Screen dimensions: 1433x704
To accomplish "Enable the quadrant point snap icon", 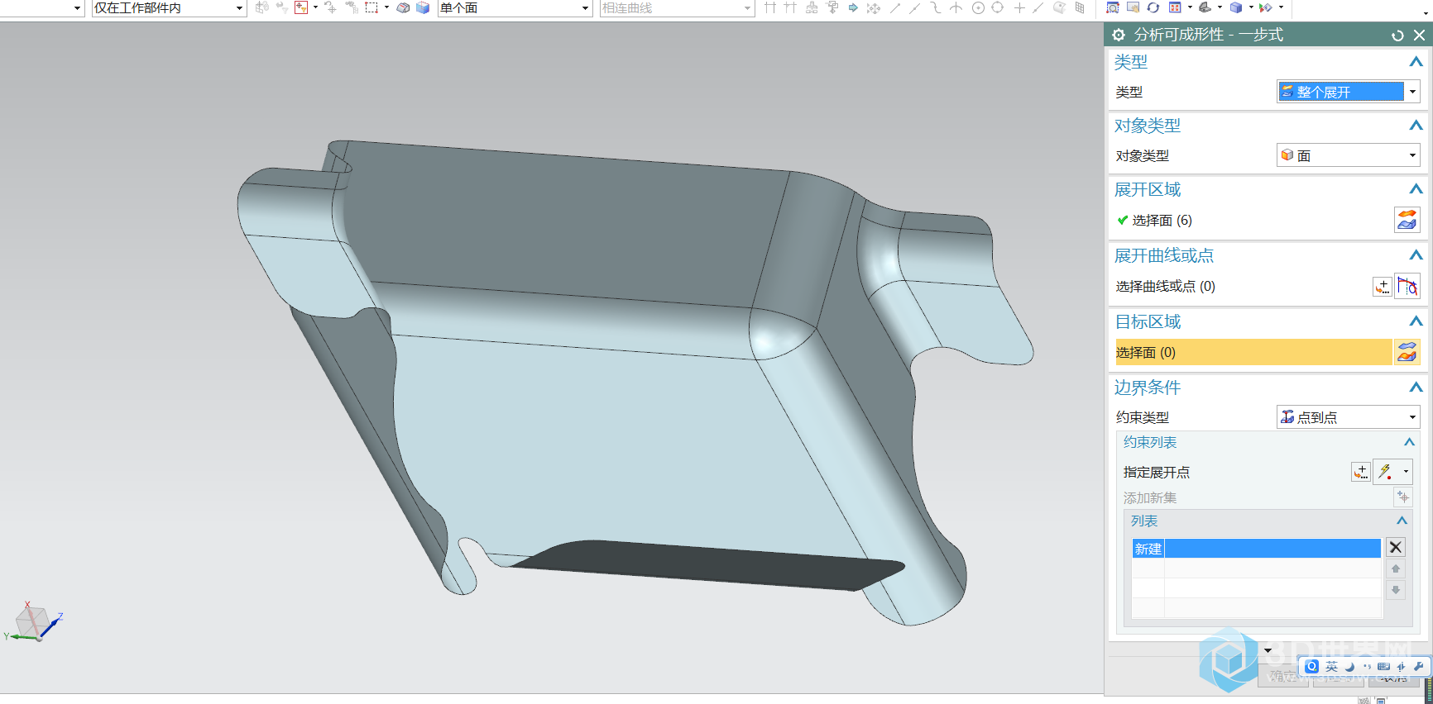I will [x=997, y=7].
